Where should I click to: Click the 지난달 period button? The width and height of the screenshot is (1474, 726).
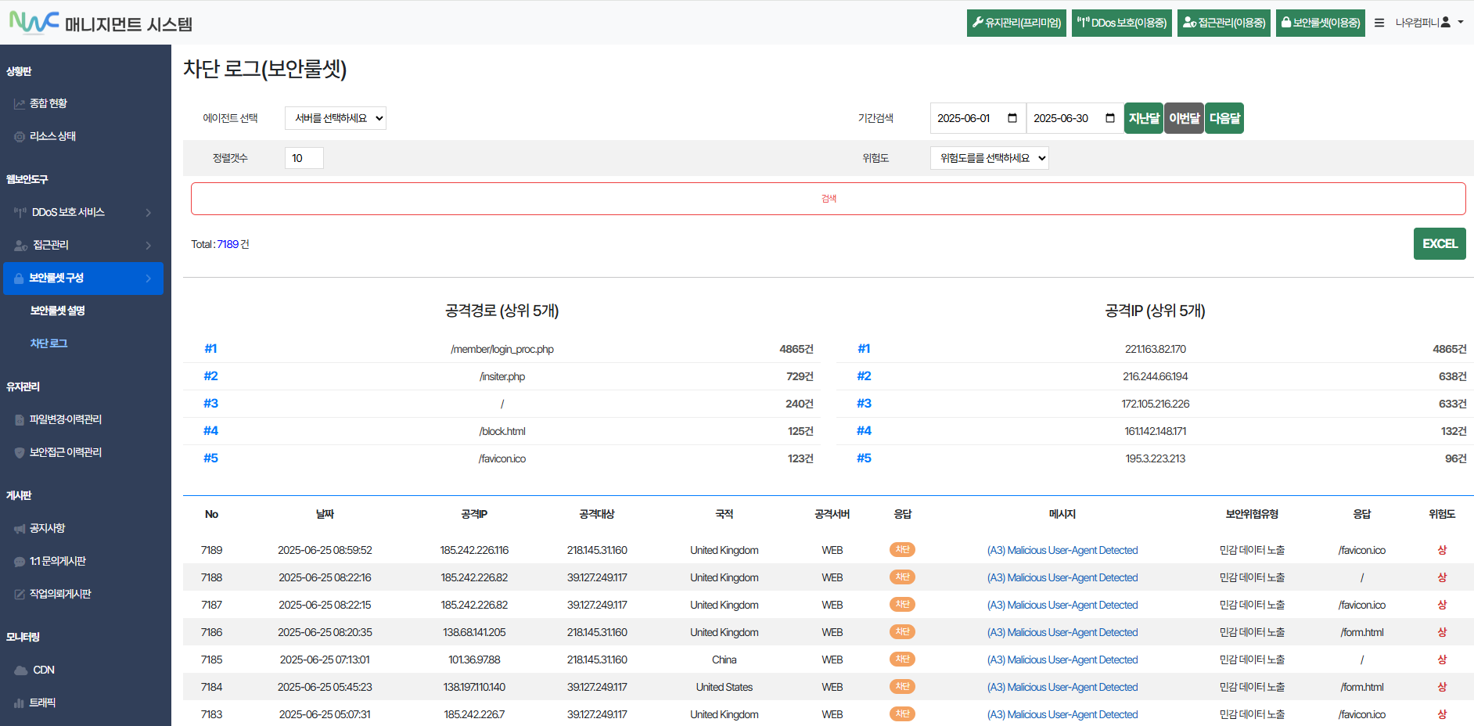point(1143,118)
